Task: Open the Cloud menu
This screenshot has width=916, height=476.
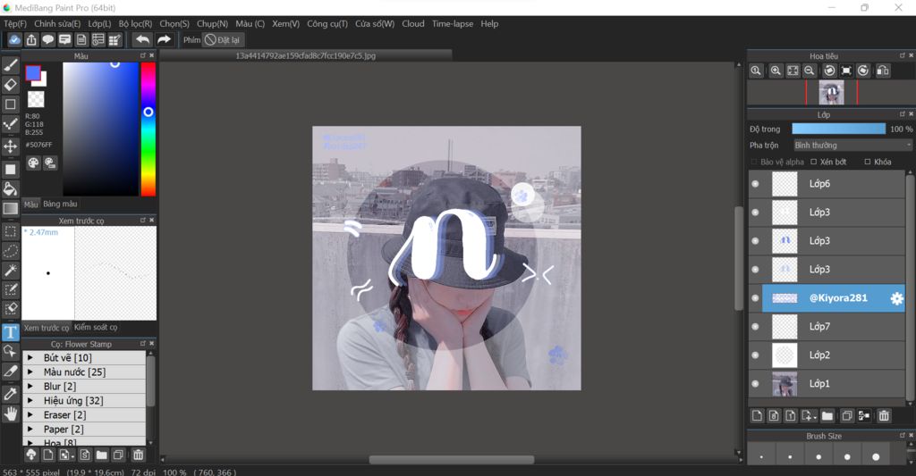Action: pos(413,24)
